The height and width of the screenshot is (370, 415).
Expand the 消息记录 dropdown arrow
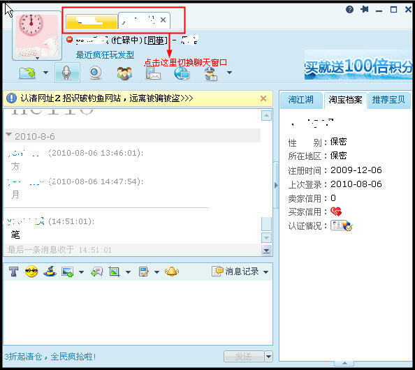click(x=266, y=272)
